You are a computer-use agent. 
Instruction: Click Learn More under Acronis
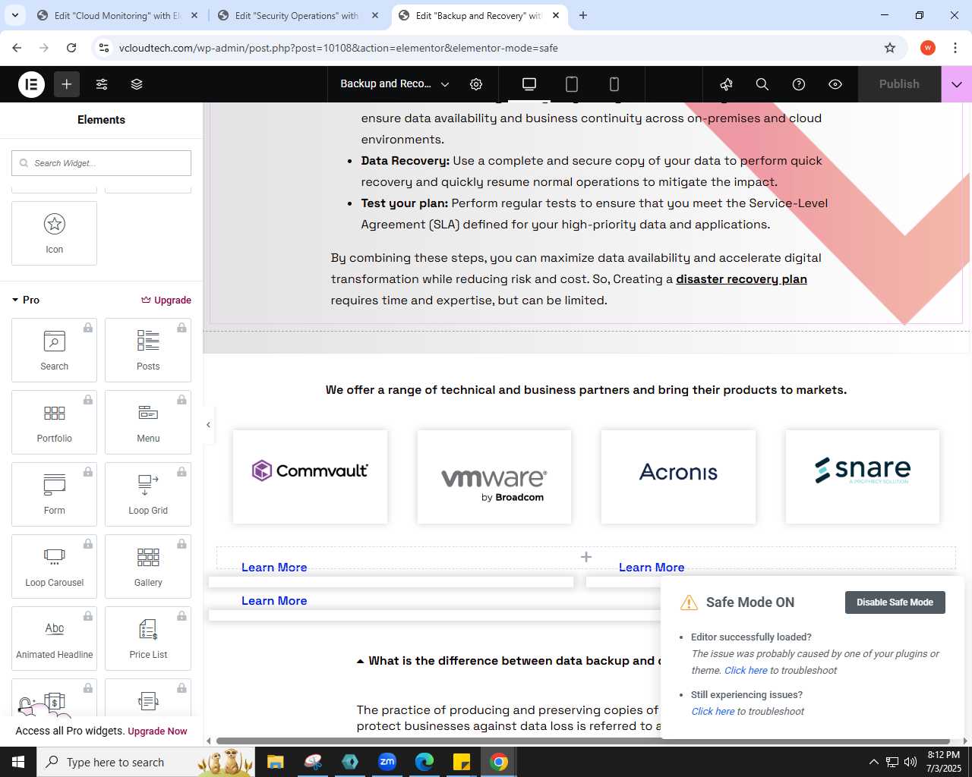[x=652, y=568]
